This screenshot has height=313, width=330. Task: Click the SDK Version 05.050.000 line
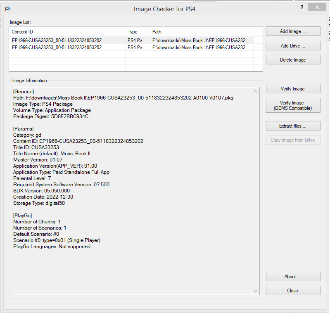(41, 191)
